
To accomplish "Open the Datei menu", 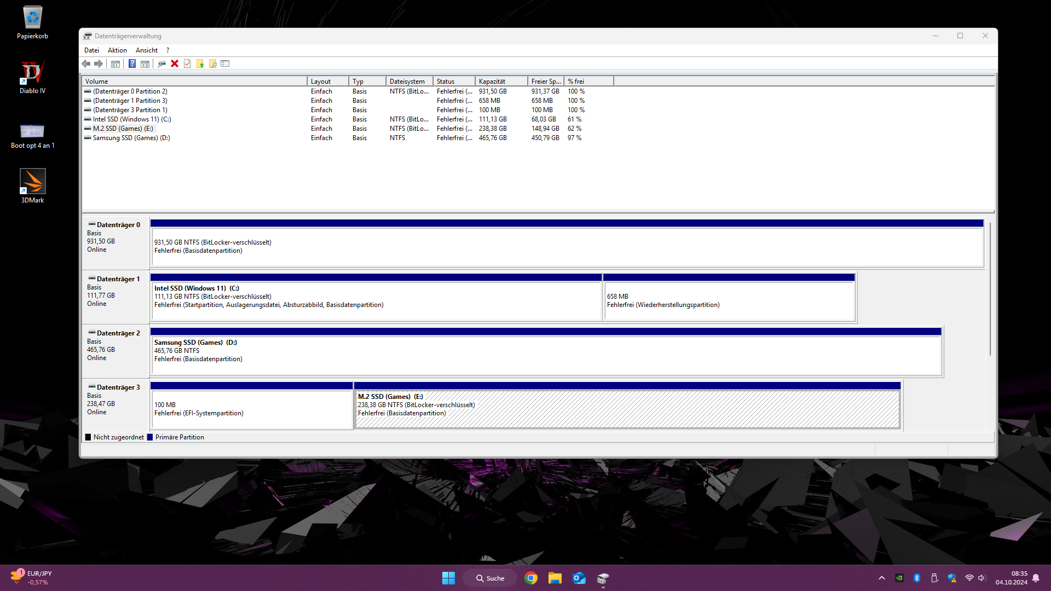I will (91, 50).
